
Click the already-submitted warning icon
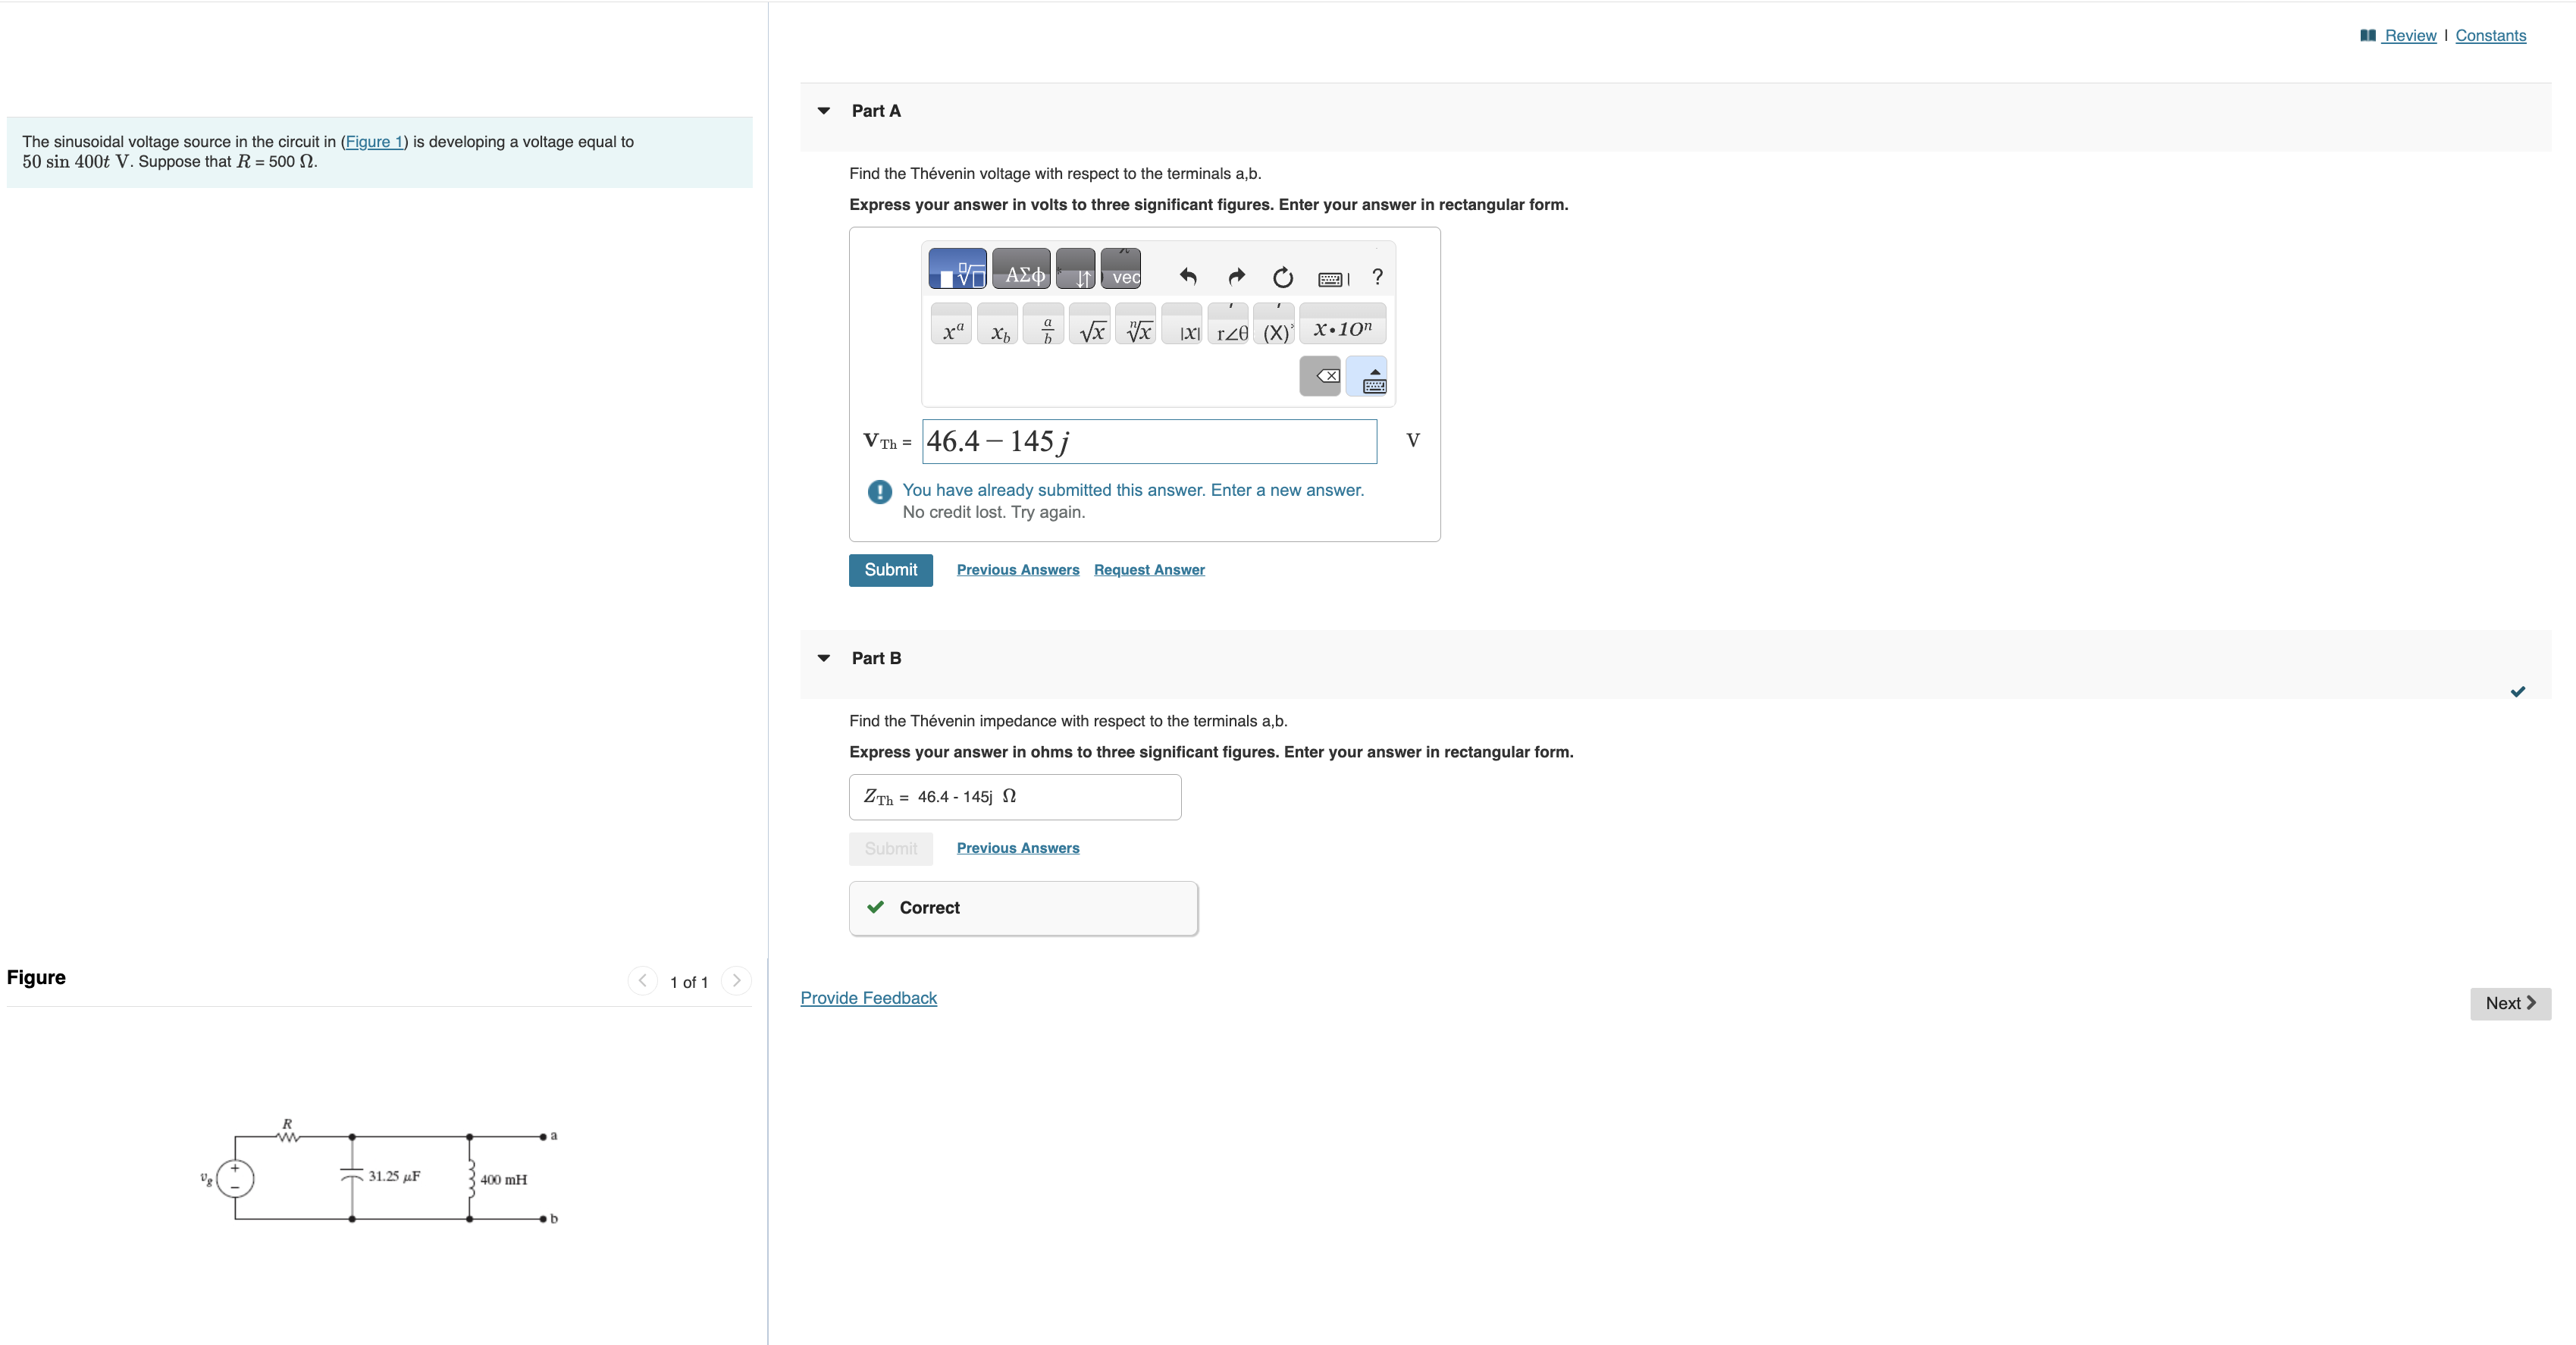879,492
